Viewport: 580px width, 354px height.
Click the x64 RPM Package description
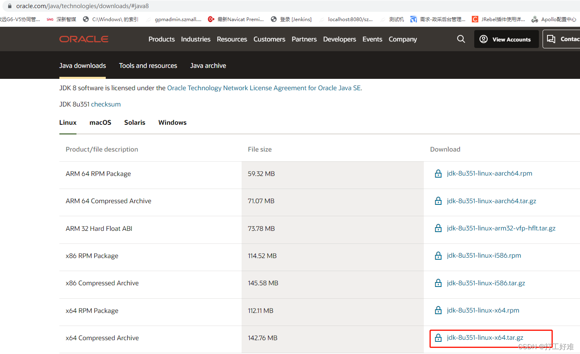tap(92, 311)
